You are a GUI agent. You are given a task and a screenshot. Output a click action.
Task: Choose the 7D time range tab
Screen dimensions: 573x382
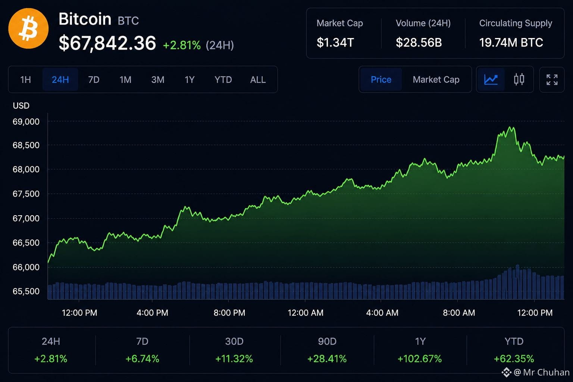coord(94,79)
